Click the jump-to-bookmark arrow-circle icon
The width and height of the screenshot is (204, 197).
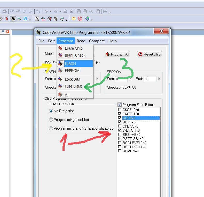pyautogui.click(x=56, y=11)
